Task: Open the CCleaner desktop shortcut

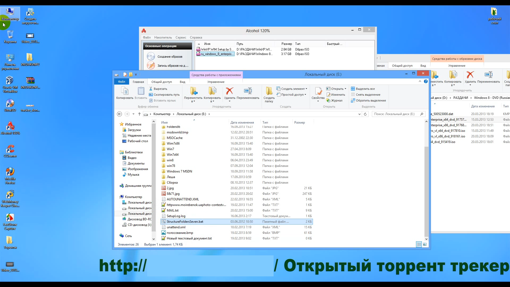Action: tap(10, 149)
